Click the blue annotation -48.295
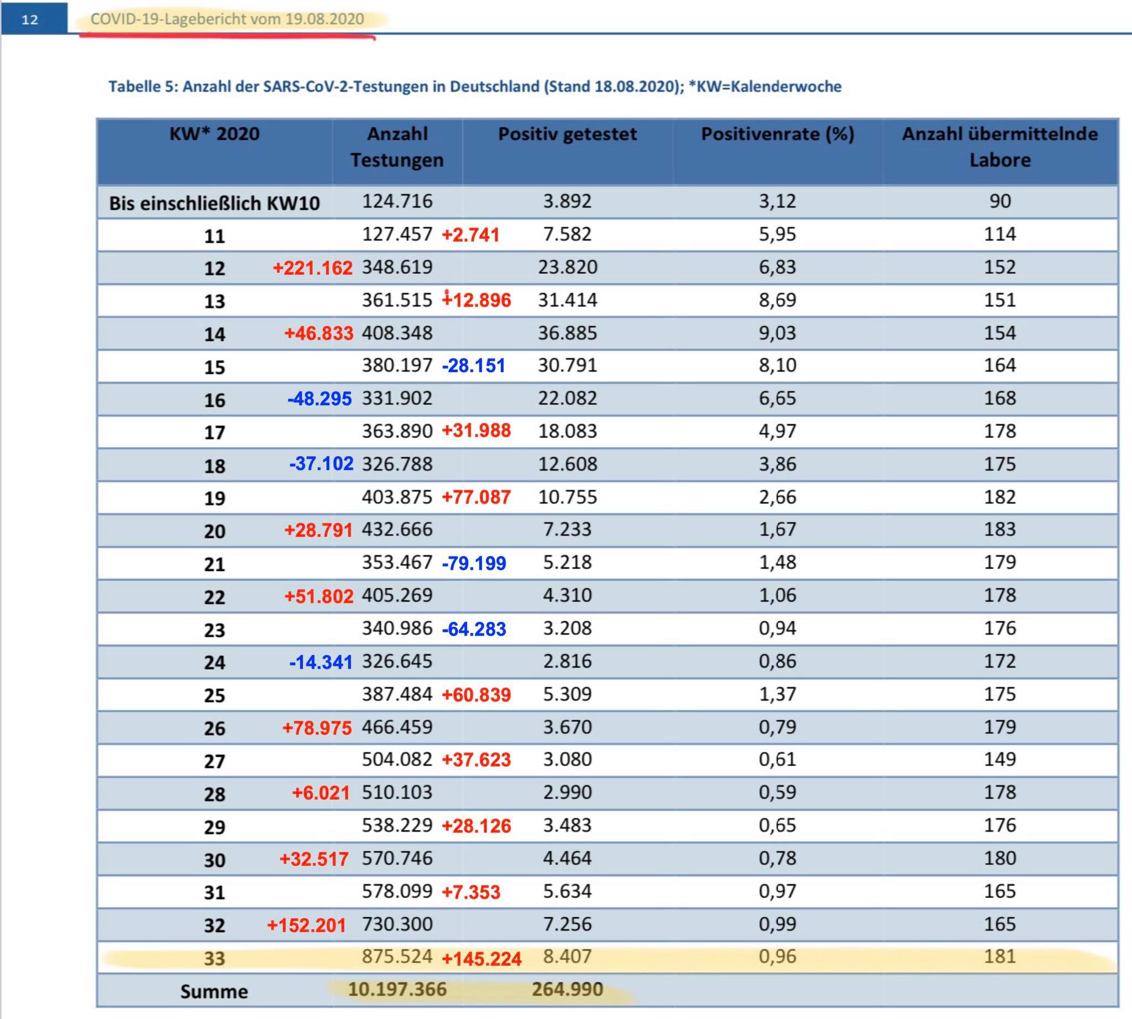 pos(319,399)
